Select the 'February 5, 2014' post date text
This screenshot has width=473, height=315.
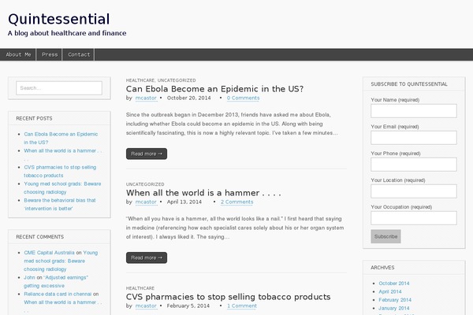coord(188,306)
